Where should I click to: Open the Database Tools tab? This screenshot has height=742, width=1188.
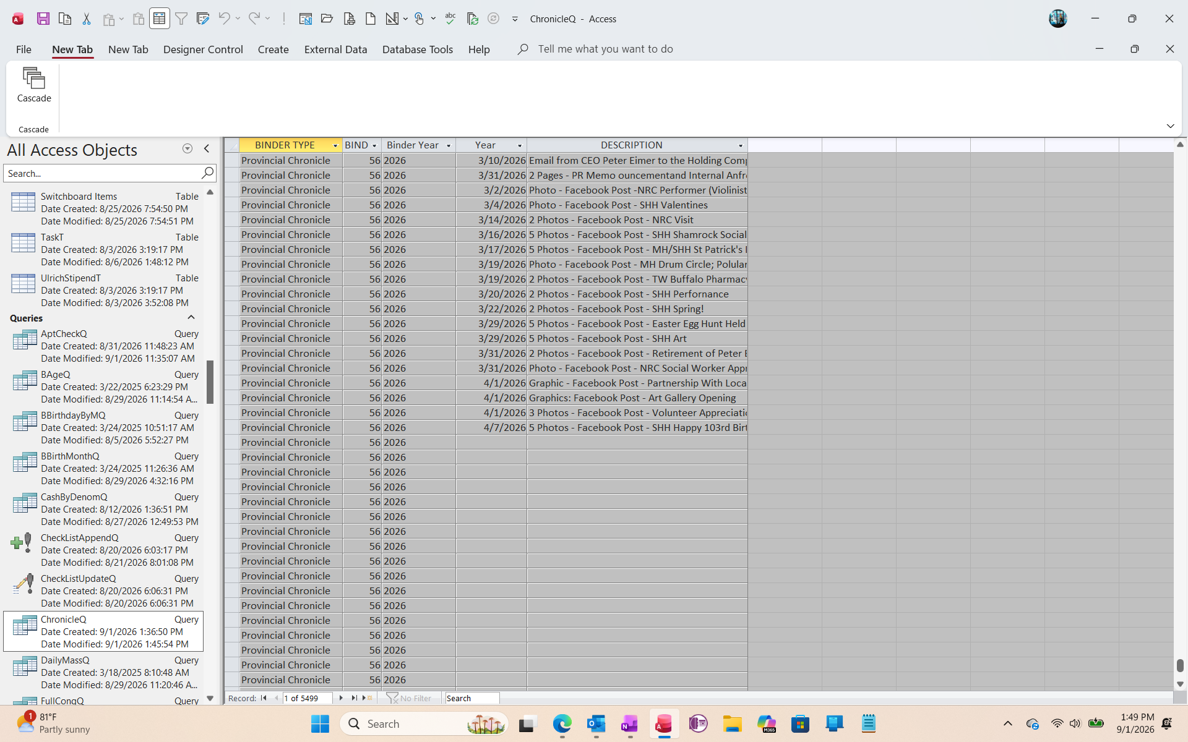click(418, 49)
